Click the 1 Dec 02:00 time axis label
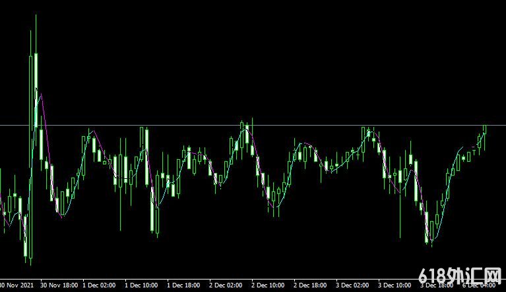This screenshot has width=506, height=292. (99, 285)
